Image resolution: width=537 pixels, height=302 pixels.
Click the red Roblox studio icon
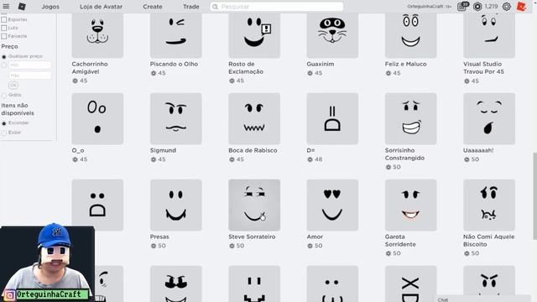[x=521, y=6]
